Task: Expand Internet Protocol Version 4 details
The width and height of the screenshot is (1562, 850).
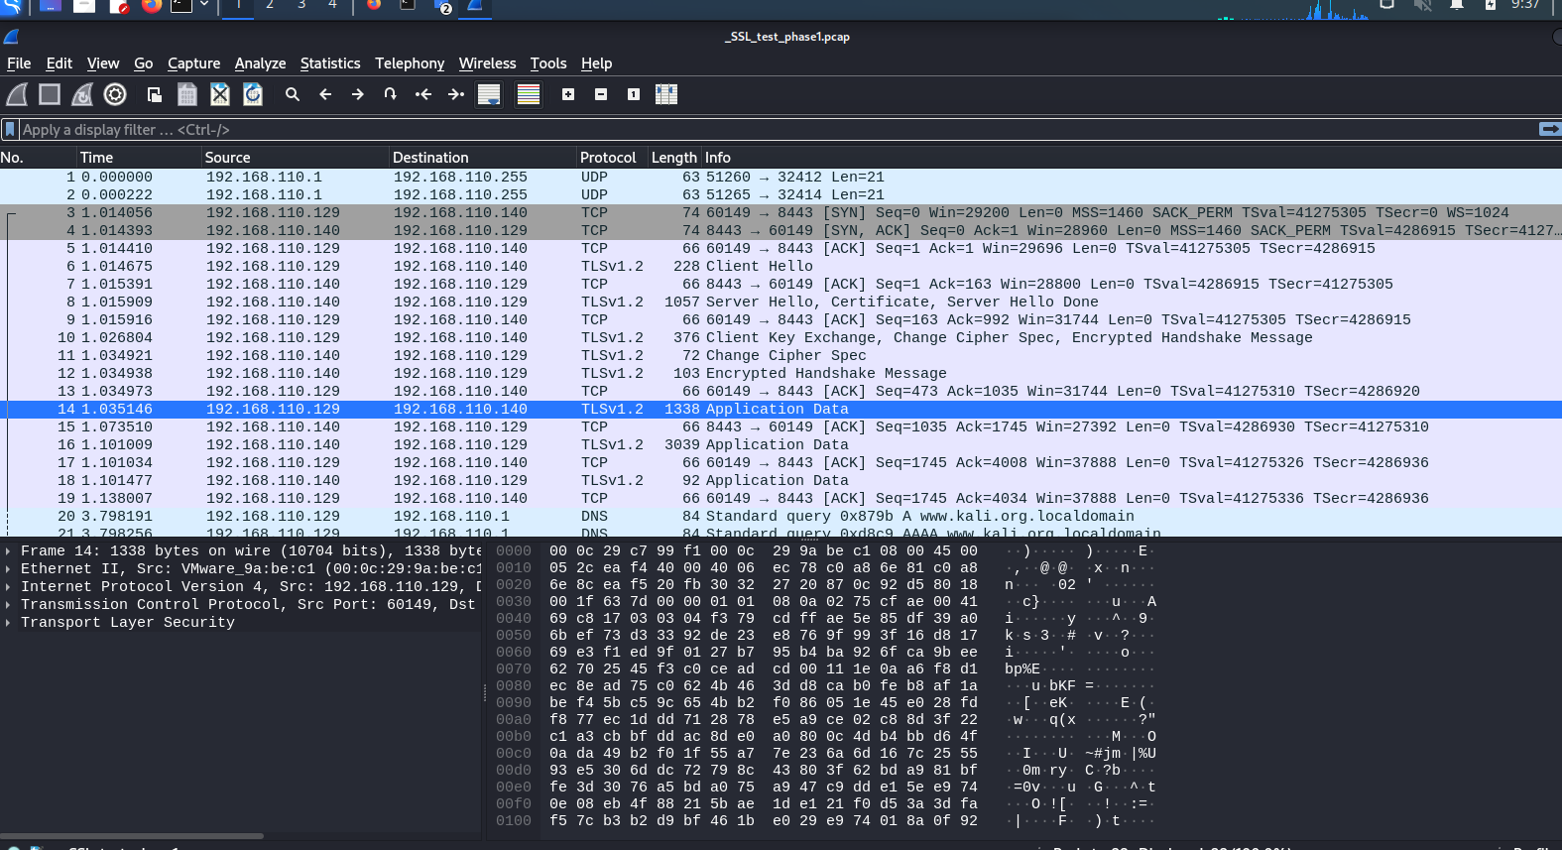Action: [9, 586]
